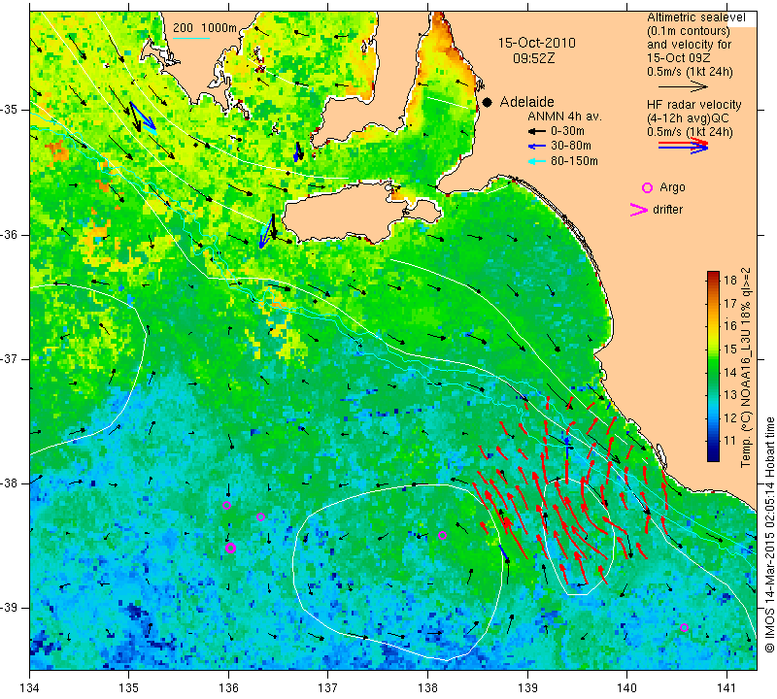
Task: Click the Adelaide label
Action: (526, 102)
